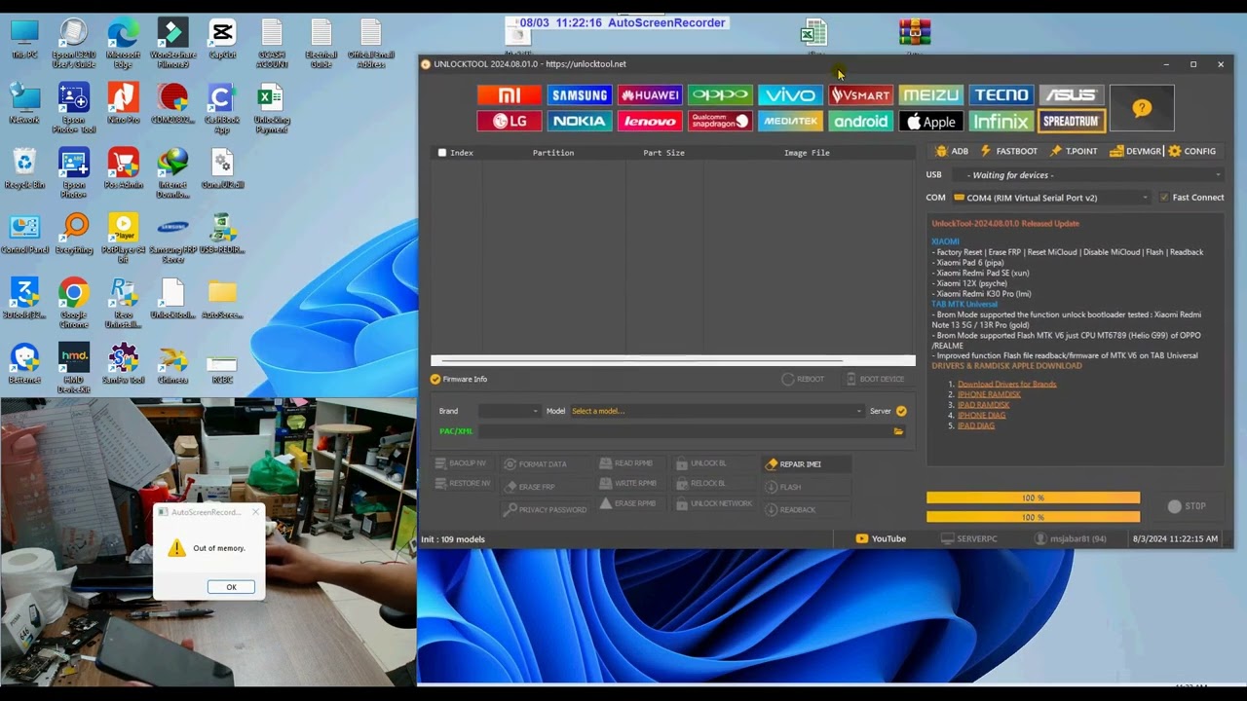
Task: Select the ASUS brand tile
Action: click(1071, 95)
